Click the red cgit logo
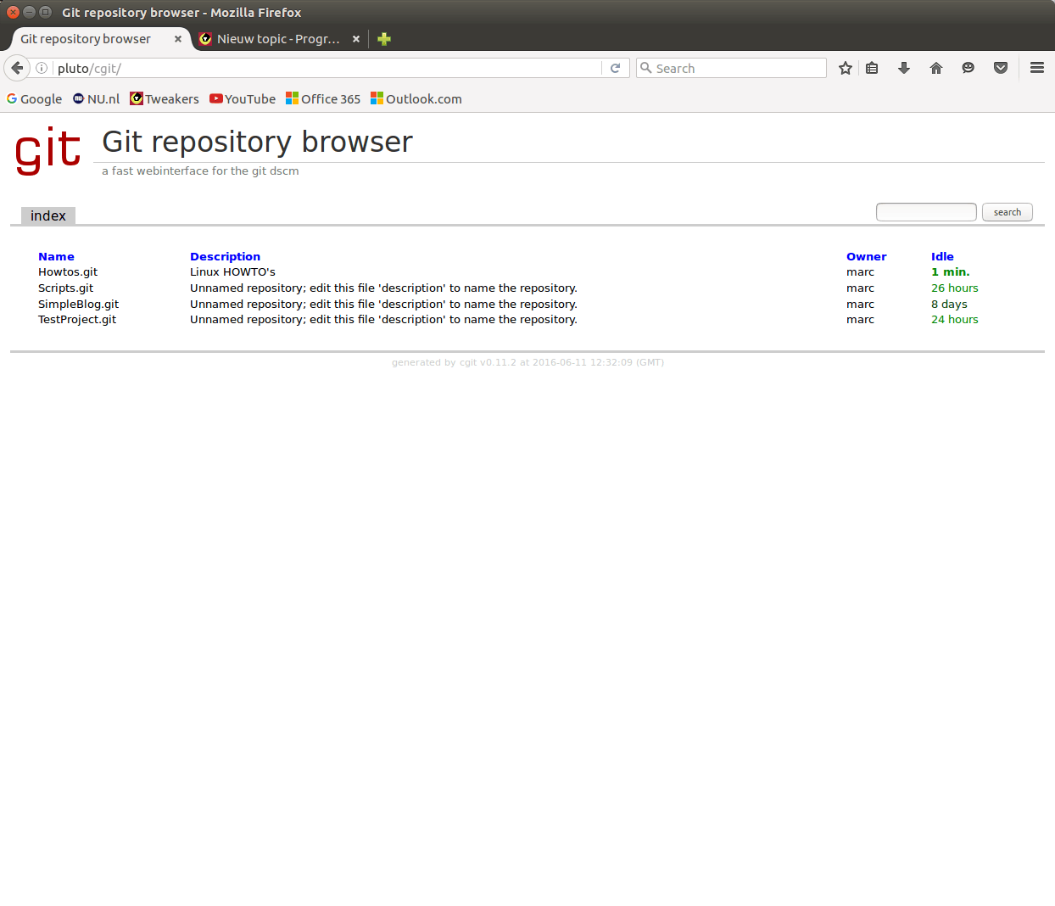Image resolution: width=1055 pixels, height=906 pixels. click(x=48, y=151)
